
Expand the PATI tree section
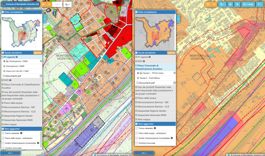3,80
